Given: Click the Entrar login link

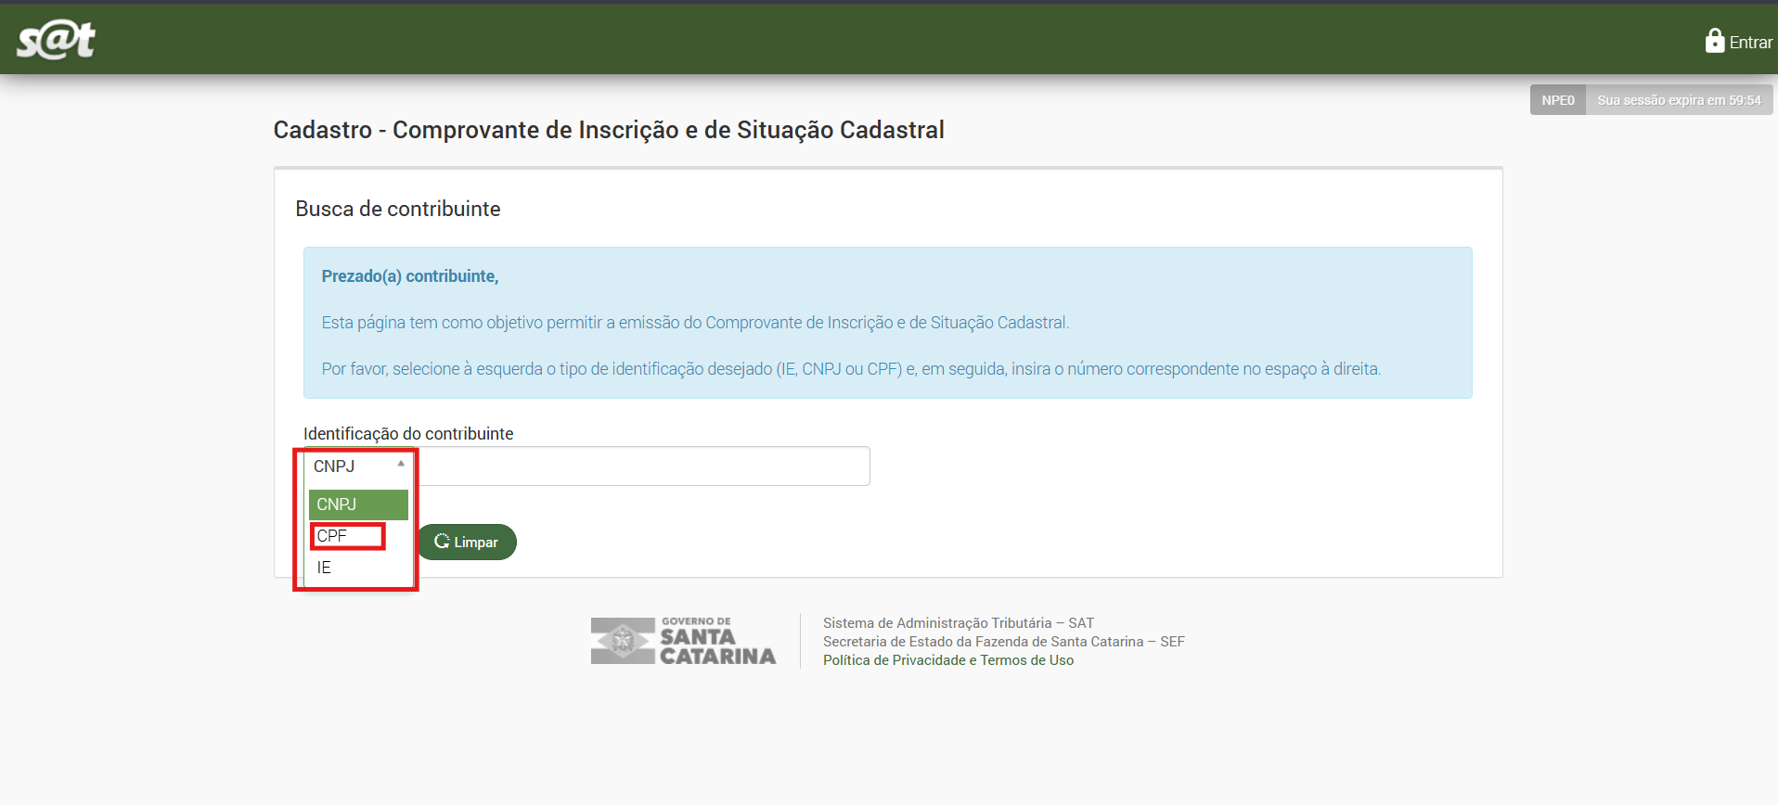Looking at the screenshot, I should pyautogui.click(x=1750, y=43).
